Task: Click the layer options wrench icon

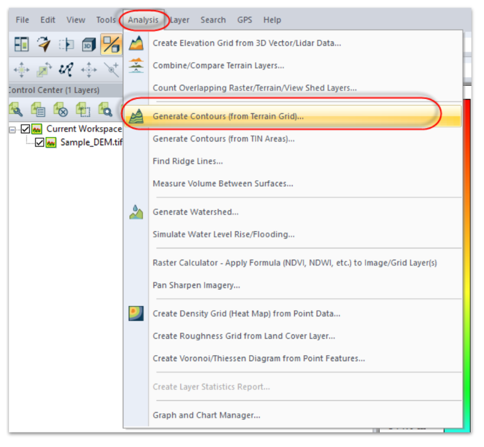Action: coord(17,109)
